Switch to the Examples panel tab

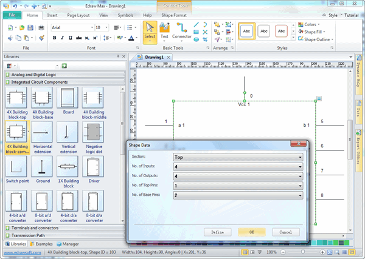(x=43, y=243)
